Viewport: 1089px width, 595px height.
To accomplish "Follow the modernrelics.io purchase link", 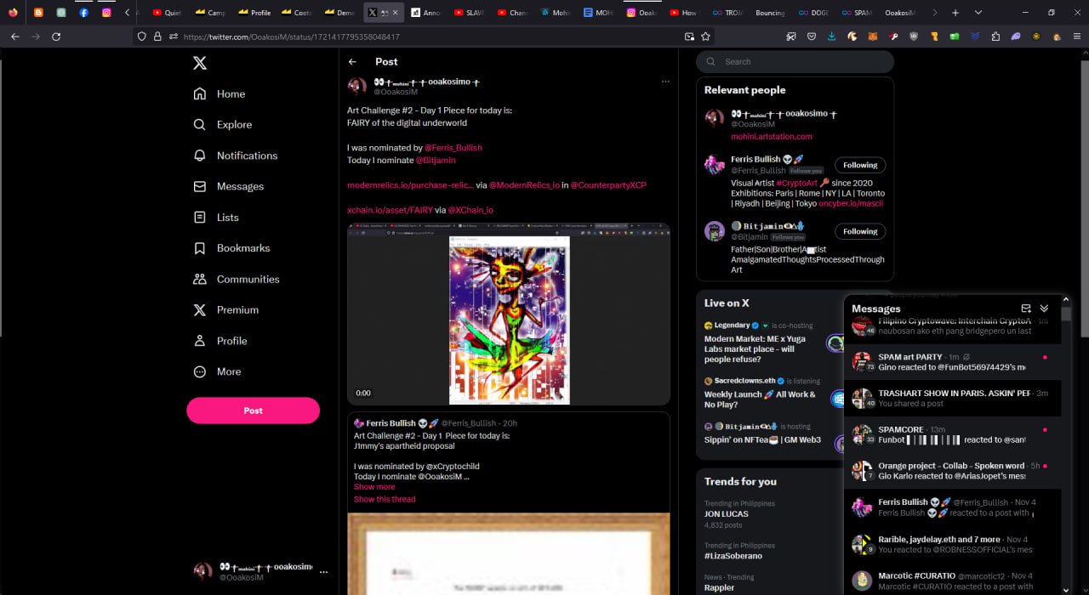I will [410, 185].
